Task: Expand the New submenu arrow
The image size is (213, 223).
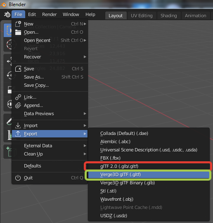Action: (x=85, y=24)
